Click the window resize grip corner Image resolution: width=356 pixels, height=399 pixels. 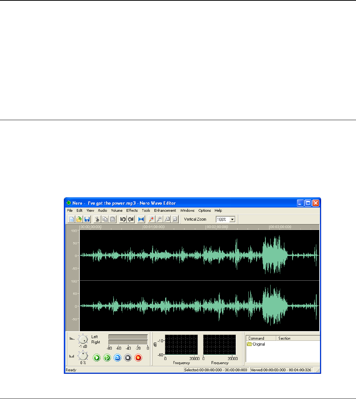(317, 371)
